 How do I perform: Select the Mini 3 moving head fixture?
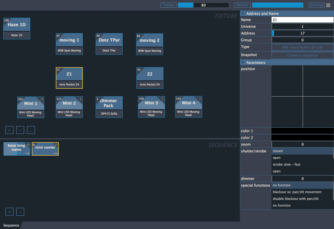click(151, 107)
